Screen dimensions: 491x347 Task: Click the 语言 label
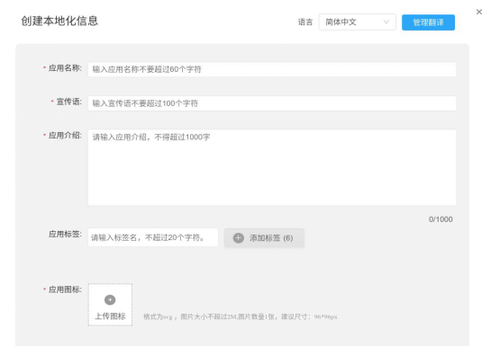[305, 22]
